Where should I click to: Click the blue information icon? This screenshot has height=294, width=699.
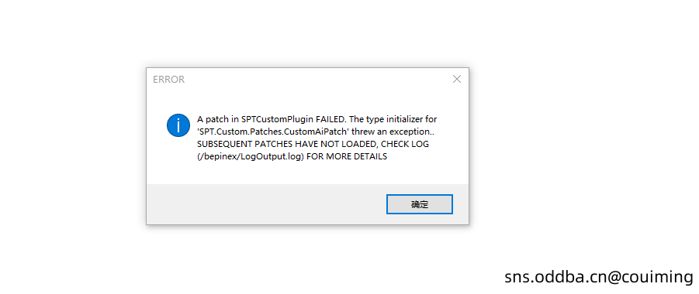click(x=178, y=125)
